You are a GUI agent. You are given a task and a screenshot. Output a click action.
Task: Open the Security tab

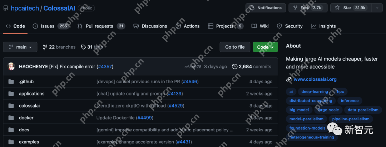coord(290,26)
